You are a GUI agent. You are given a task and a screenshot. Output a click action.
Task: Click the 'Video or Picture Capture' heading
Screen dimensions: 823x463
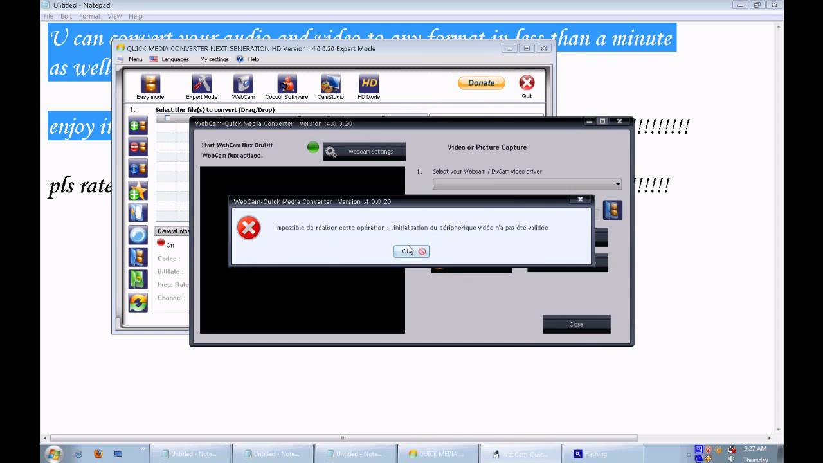tap(487, 147)
